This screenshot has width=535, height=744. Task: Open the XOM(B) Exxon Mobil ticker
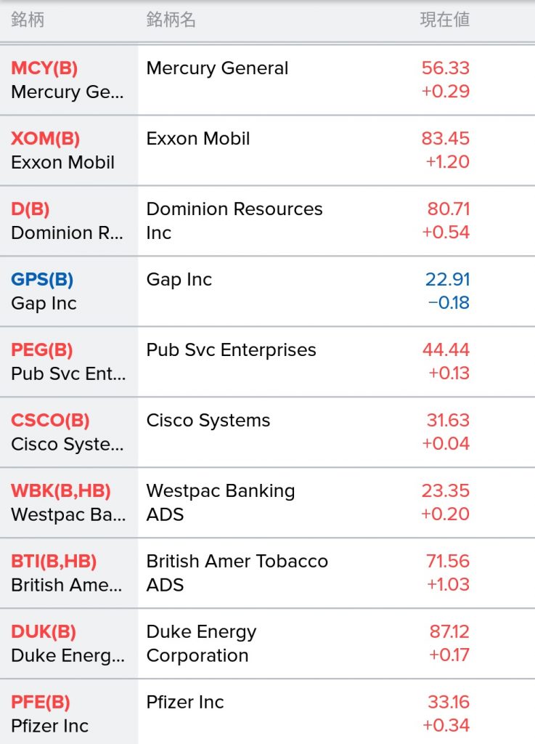pyautogui.click(x=45, y=139)
